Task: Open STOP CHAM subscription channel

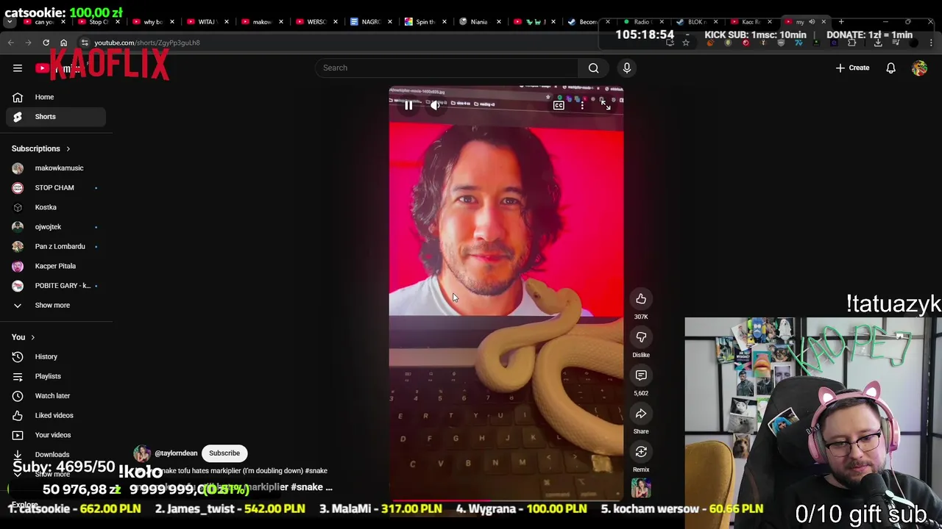Action: (x=54, y=187)
